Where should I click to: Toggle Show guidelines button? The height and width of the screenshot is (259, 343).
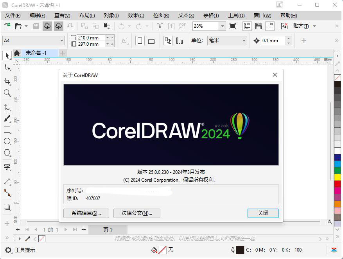click(x=270, y=26)
